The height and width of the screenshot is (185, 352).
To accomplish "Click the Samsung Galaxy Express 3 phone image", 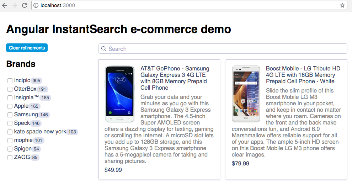I will [119, 94].
